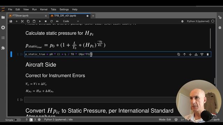The image size is (223, 125).
Task: Click the p_static_true code cell editor
Action: click(x=118, y=54)
